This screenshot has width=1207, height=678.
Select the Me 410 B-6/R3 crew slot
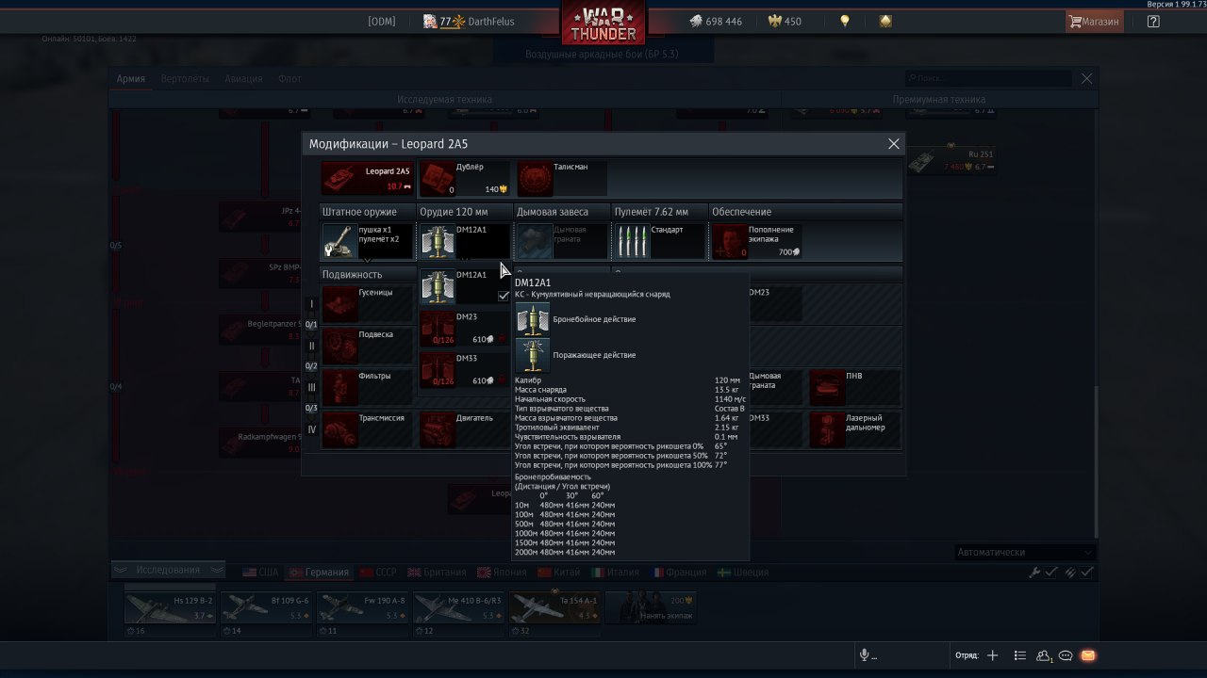(458, 607)
